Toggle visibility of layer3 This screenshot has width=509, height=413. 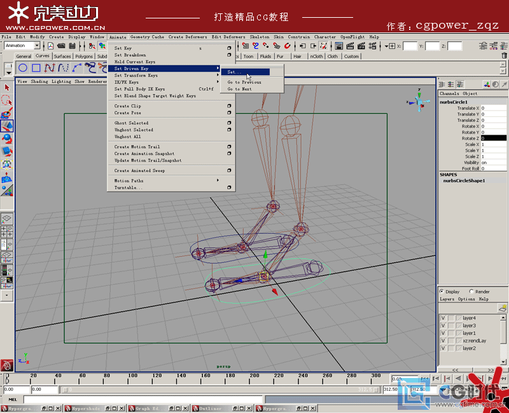click(x=443, y=325)
